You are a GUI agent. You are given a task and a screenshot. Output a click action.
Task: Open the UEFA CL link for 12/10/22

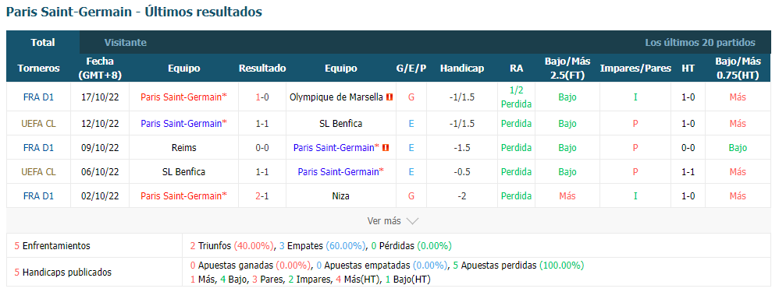pos(38,124)
